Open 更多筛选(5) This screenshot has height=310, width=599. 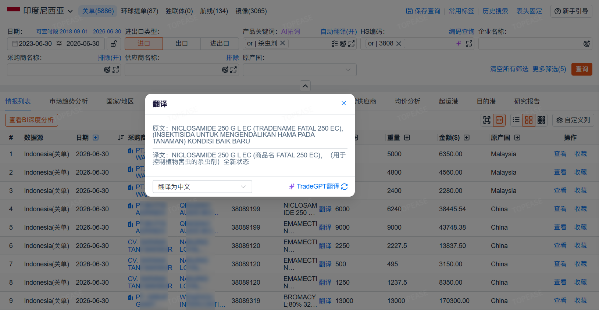pyautogui.click(x=549, y=69)
